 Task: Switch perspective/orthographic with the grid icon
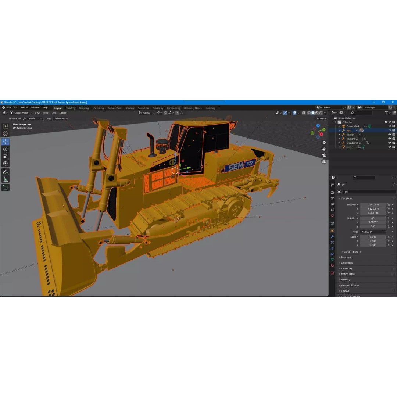tap(324, 161)
